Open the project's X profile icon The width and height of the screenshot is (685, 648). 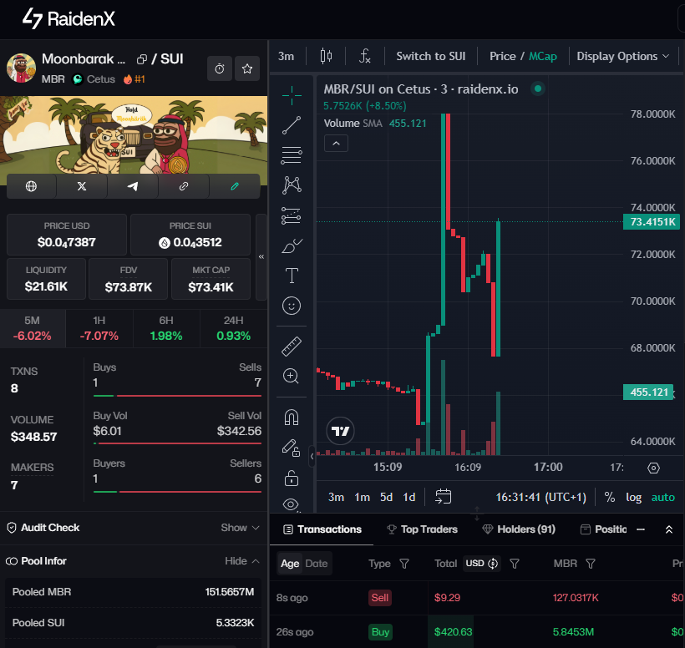(81, 186)
